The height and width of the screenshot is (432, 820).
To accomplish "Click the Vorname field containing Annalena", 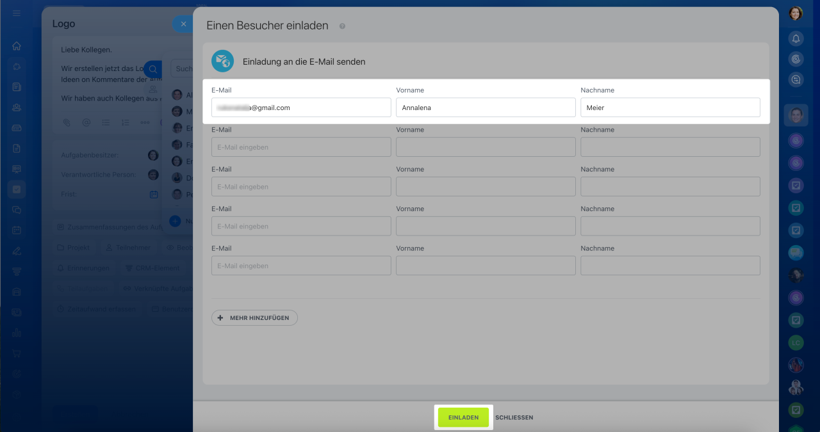I will (x=486, y=108).
